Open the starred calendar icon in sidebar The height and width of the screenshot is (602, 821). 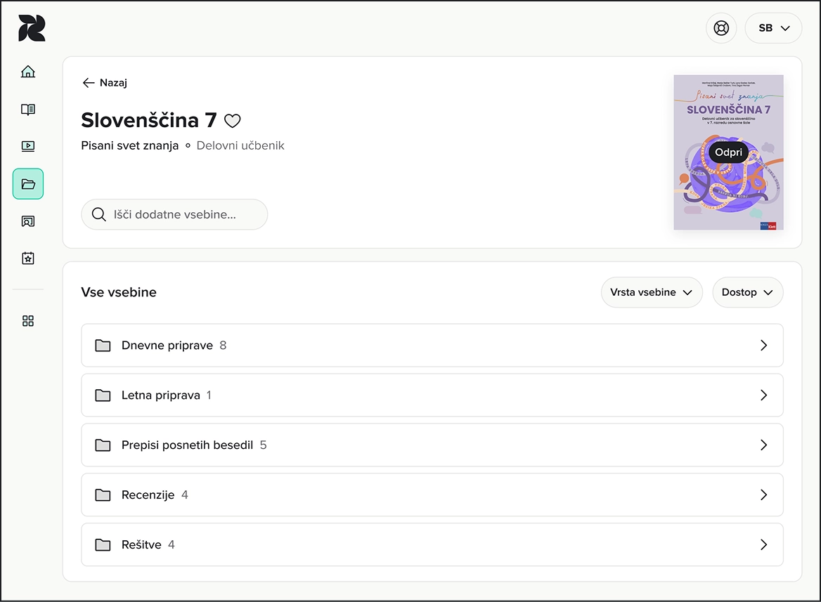(27, 258)
